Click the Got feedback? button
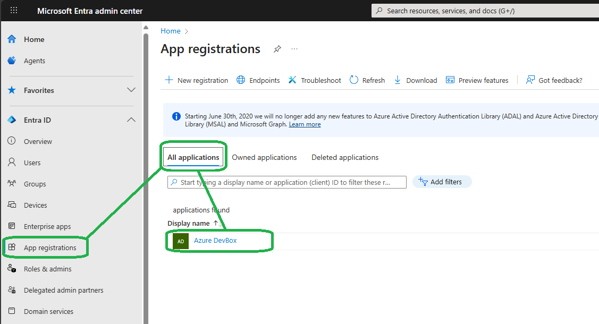This screenshot has height=324, width=599. pos(554,80)
